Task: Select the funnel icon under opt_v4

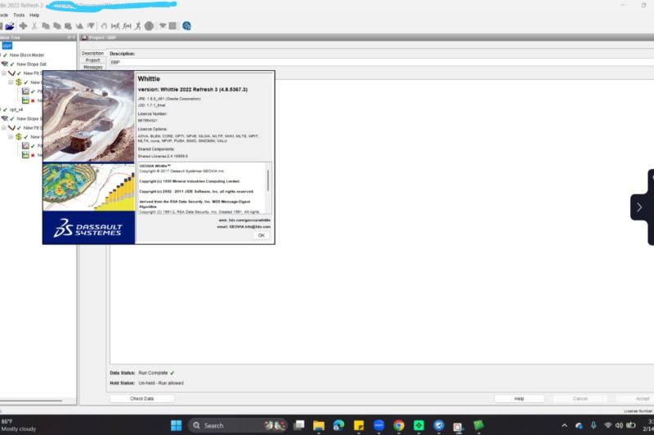Action: pyautogui.click(x=5, y=118)
